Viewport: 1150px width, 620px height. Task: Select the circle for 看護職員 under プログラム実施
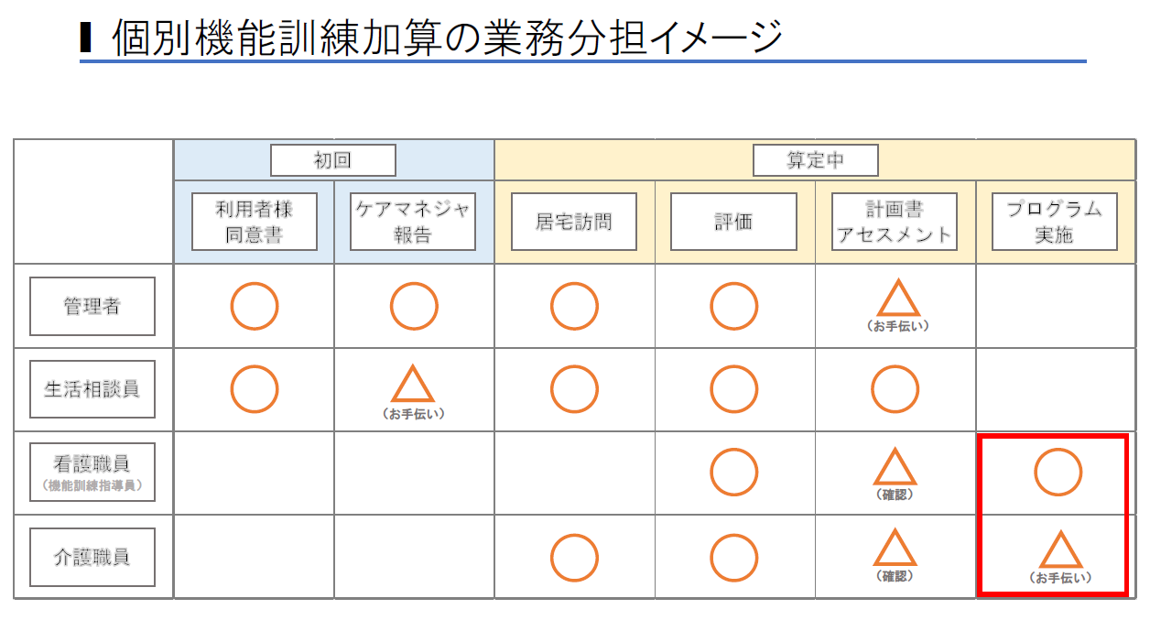[x=1058, y=473]
